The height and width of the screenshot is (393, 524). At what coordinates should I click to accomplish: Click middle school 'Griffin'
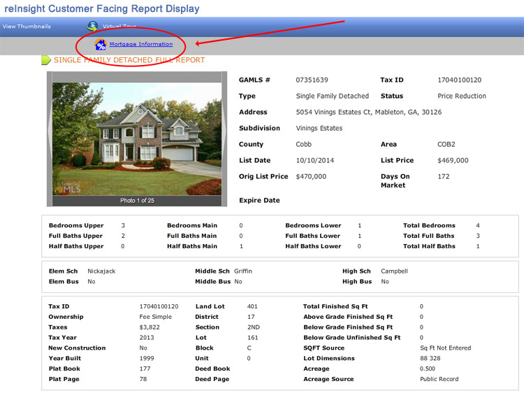243,271
